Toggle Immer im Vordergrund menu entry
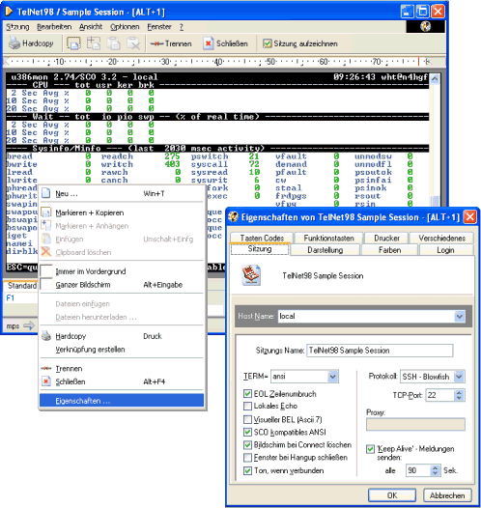 122,271
